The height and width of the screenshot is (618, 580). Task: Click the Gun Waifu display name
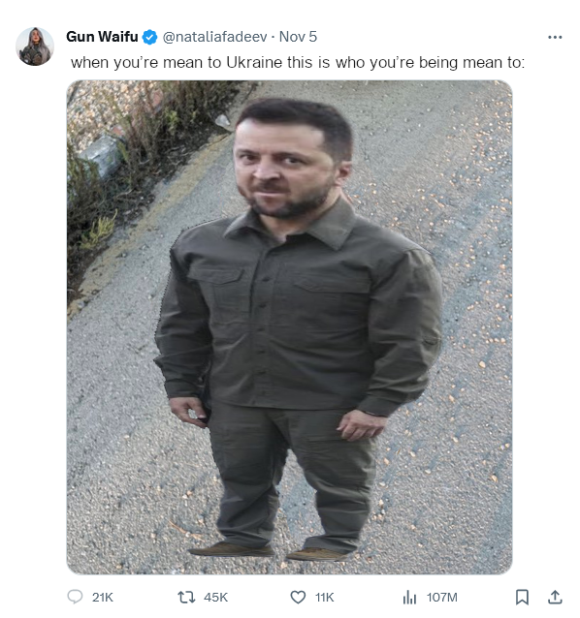pyautogui.click(x=102, y=37)
